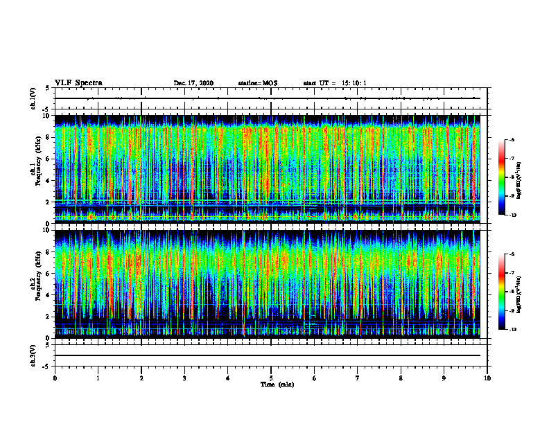549x424 pixels.
Task: Click the "-10" label on ch.1 colorbar
Action: 512,215
